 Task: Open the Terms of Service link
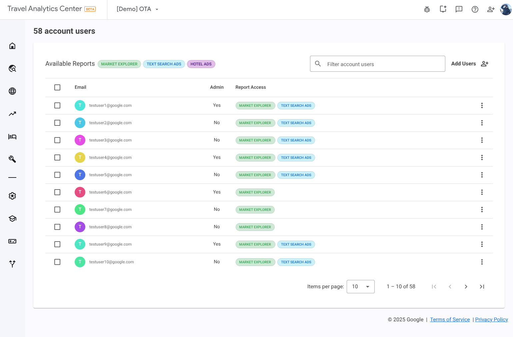[450, 319]
